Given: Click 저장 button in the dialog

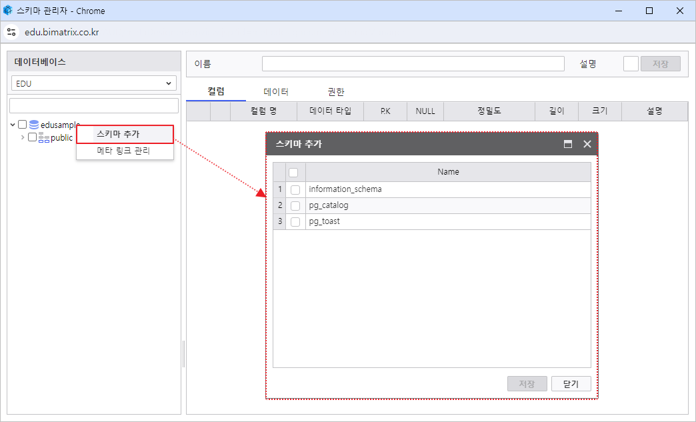Looking at the screenshot, I should [x=527, y=384].
